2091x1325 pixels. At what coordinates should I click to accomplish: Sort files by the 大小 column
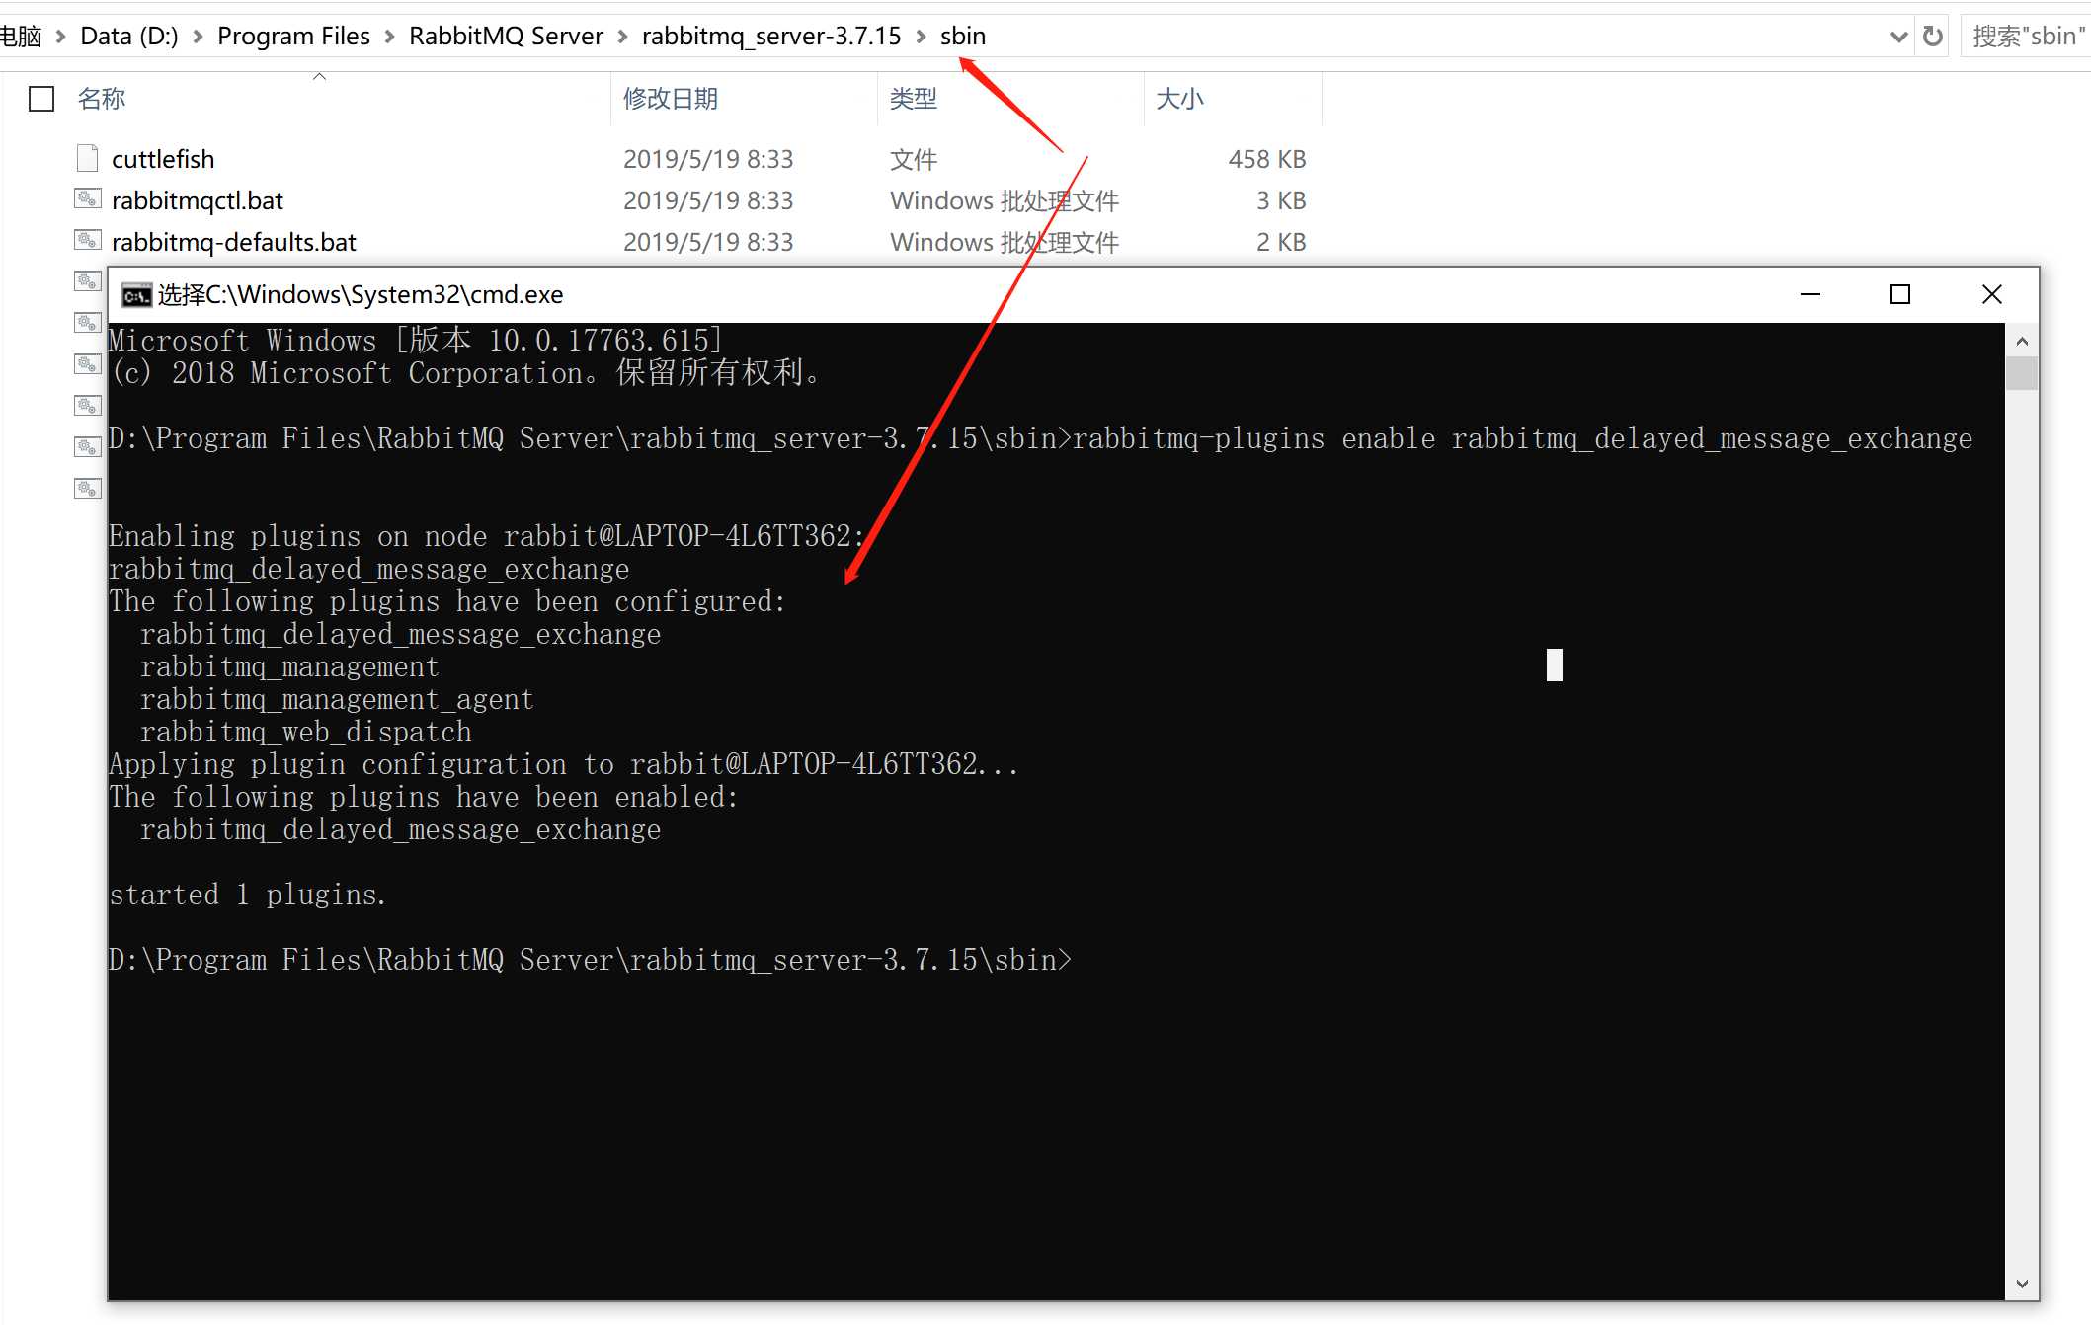(x=1180, y=99)
